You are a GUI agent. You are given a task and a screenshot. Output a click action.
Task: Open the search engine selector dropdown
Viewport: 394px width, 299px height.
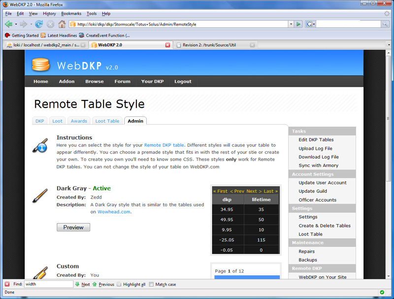[310, 24]
